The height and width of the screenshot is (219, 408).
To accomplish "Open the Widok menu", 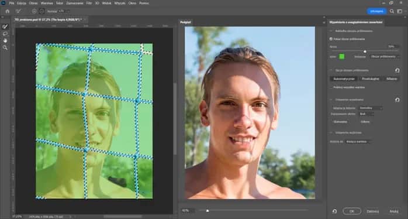I will pos(107,3).
